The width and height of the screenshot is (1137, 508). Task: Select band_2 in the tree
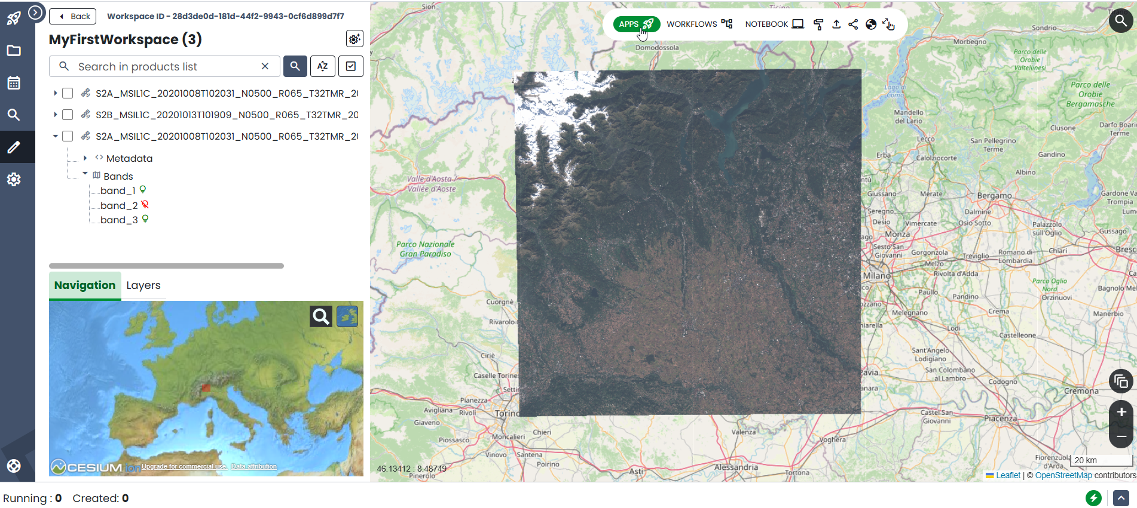(x=119, y=205)
